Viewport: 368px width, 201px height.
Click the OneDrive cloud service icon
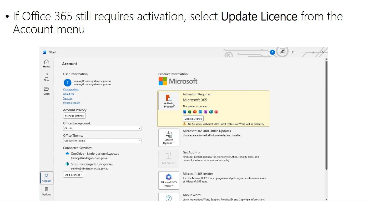67,153
